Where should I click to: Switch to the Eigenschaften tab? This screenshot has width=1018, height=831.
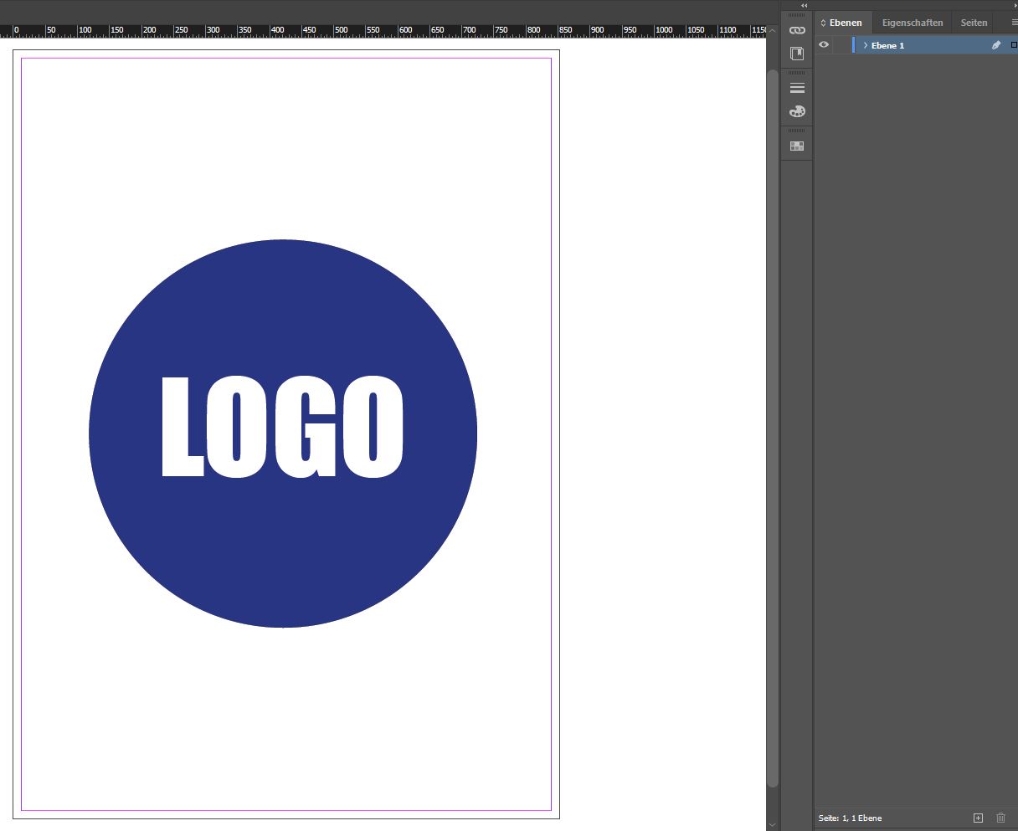pos(913,23)
